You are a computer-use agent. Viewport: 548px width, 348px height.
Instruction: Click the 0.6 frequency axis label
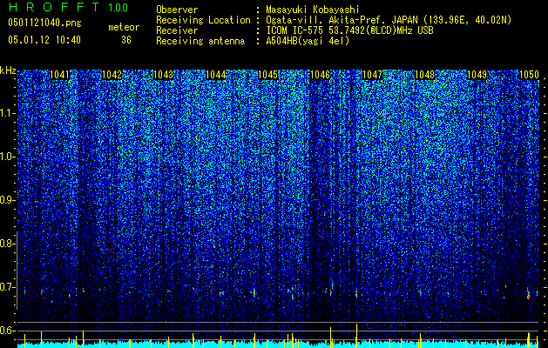7,331
